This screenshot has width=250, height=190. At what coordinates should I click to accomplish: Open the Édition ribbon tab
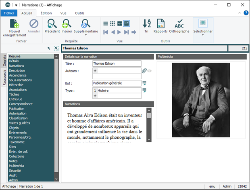46,13
